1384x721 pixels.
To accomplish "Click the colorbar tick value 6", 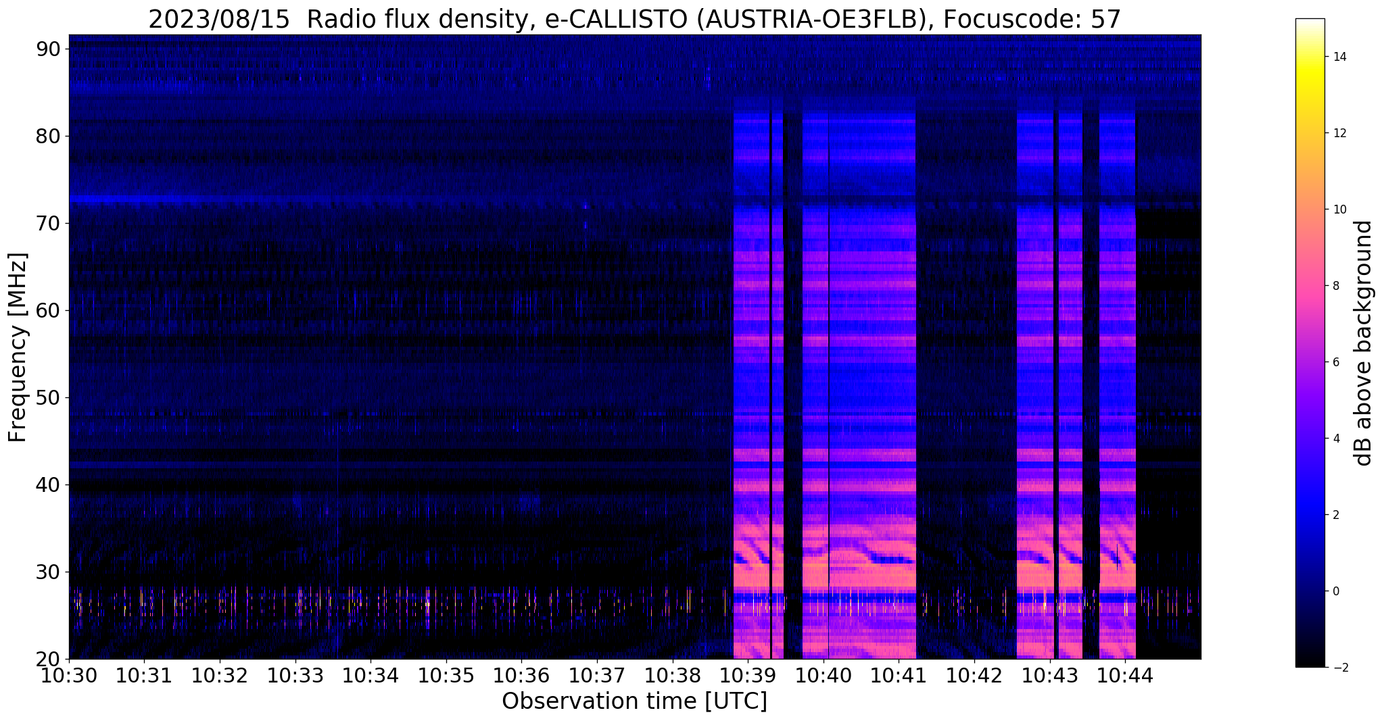I will click(1335, 362).
